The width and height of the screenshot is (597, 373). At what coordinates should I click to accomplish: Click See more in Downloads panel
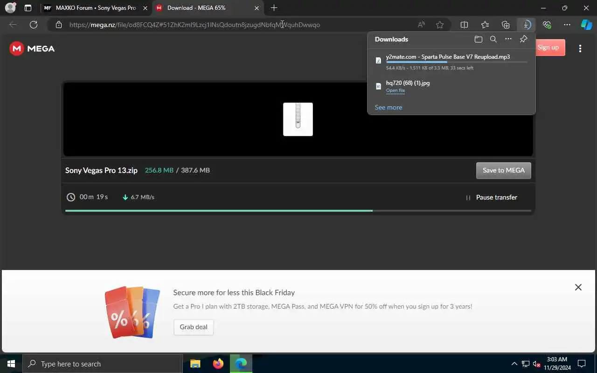pyautogui.click(x=388, y=107)
